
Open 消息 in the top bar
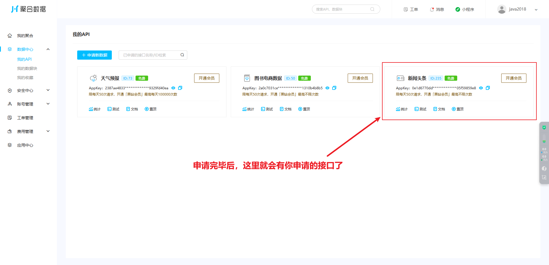pos(437,9)
